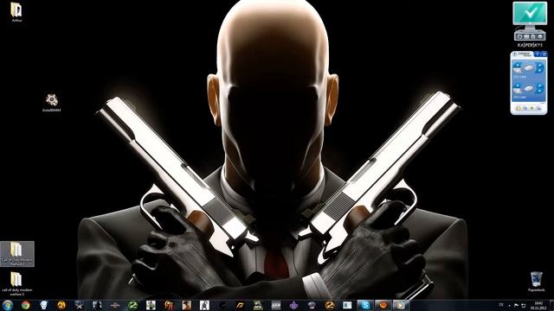Click the Show desktop strip

pos(551,305)
